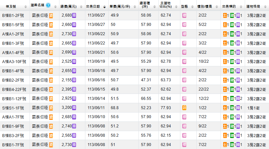Click orange 土 icon in B棟B1-2F號 row
Viewport: 269px width, 149px height.
pyautogui.click(x=225, y=16)
